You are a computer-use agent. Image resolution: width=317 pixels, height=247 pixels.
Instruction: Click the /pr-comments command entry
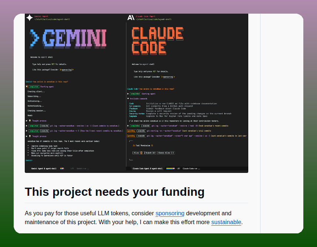pos(135,106)
